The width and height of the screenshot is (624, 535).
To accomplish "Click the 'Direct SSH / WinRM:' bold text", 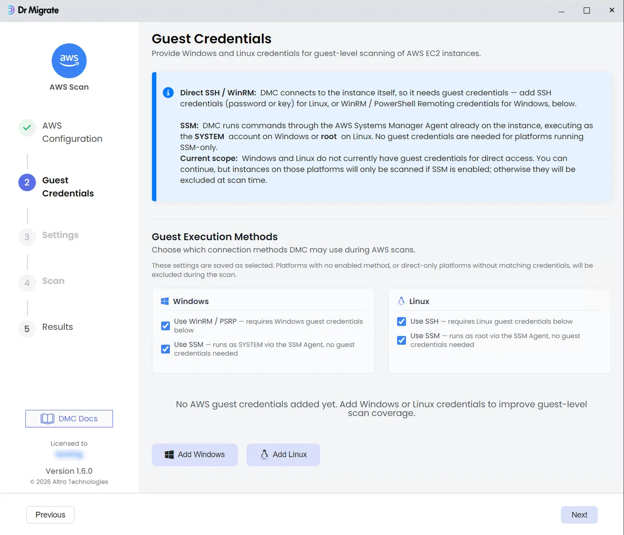I will pos(218,93).
